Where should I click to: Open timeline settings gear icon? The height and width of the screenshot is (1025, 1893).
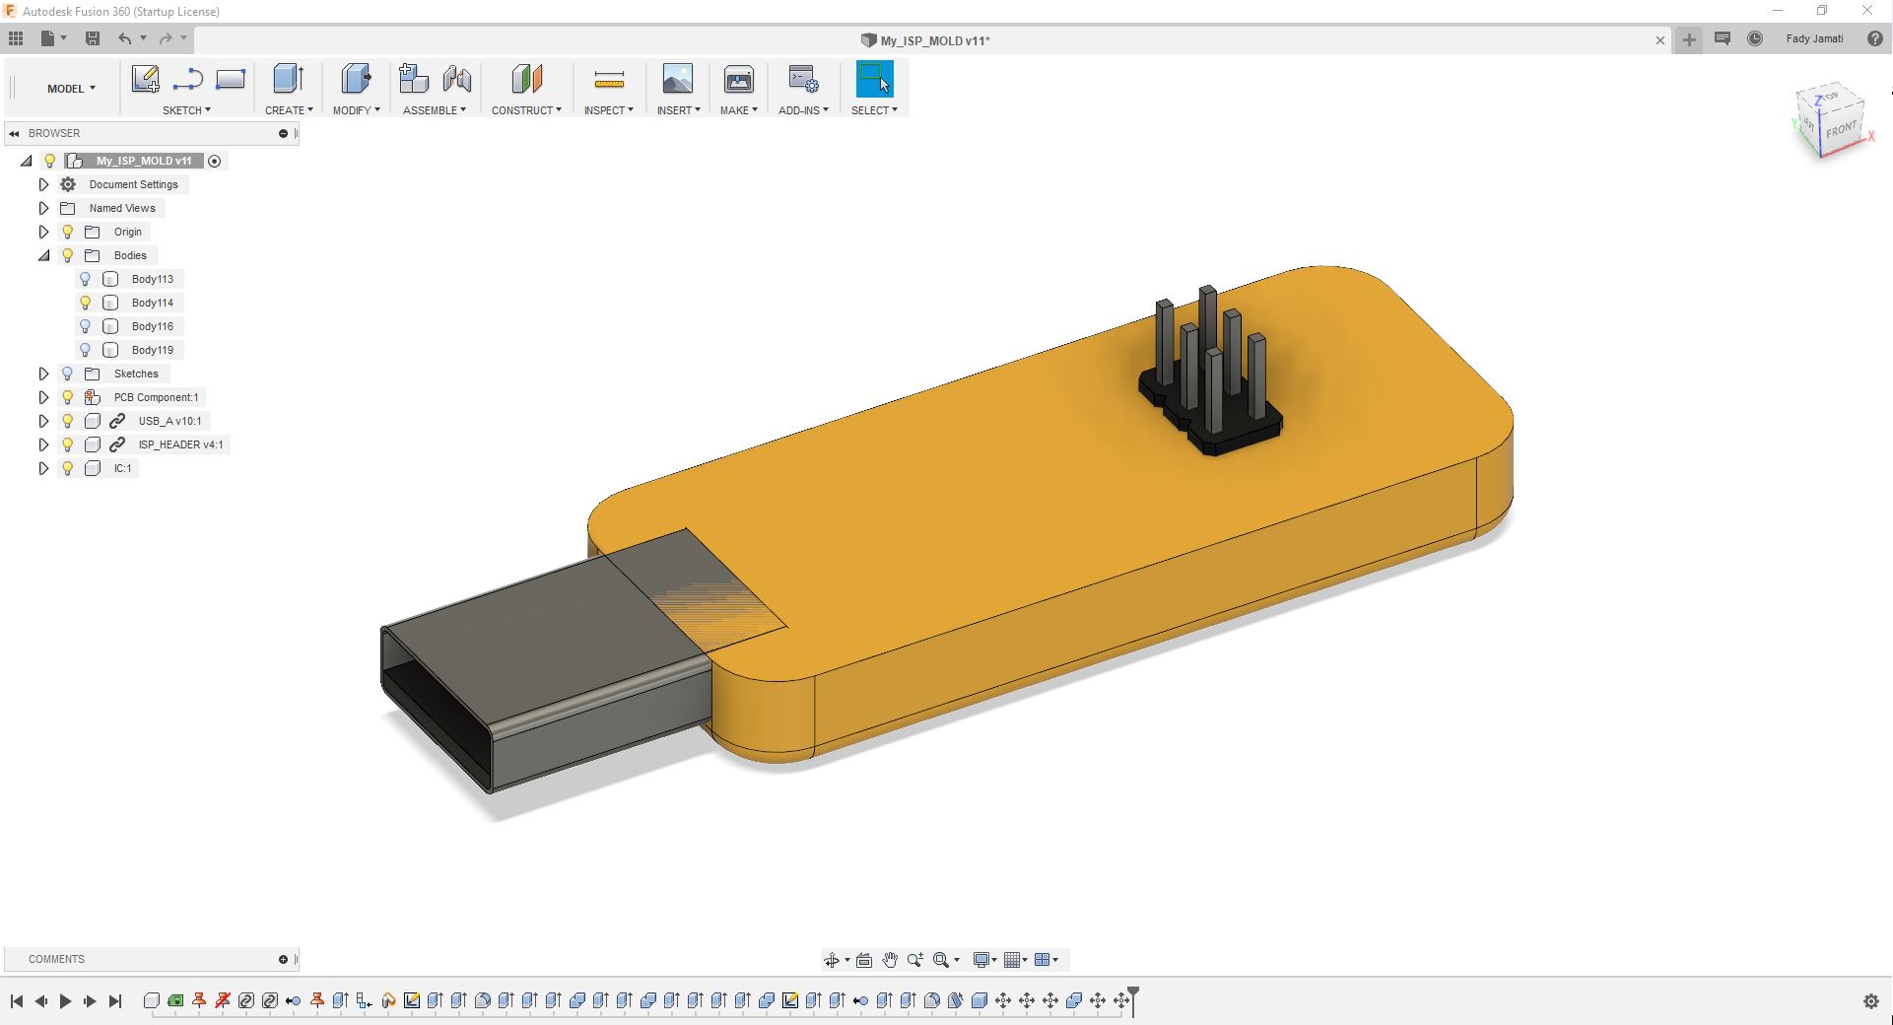(x=1871, y=1001)
